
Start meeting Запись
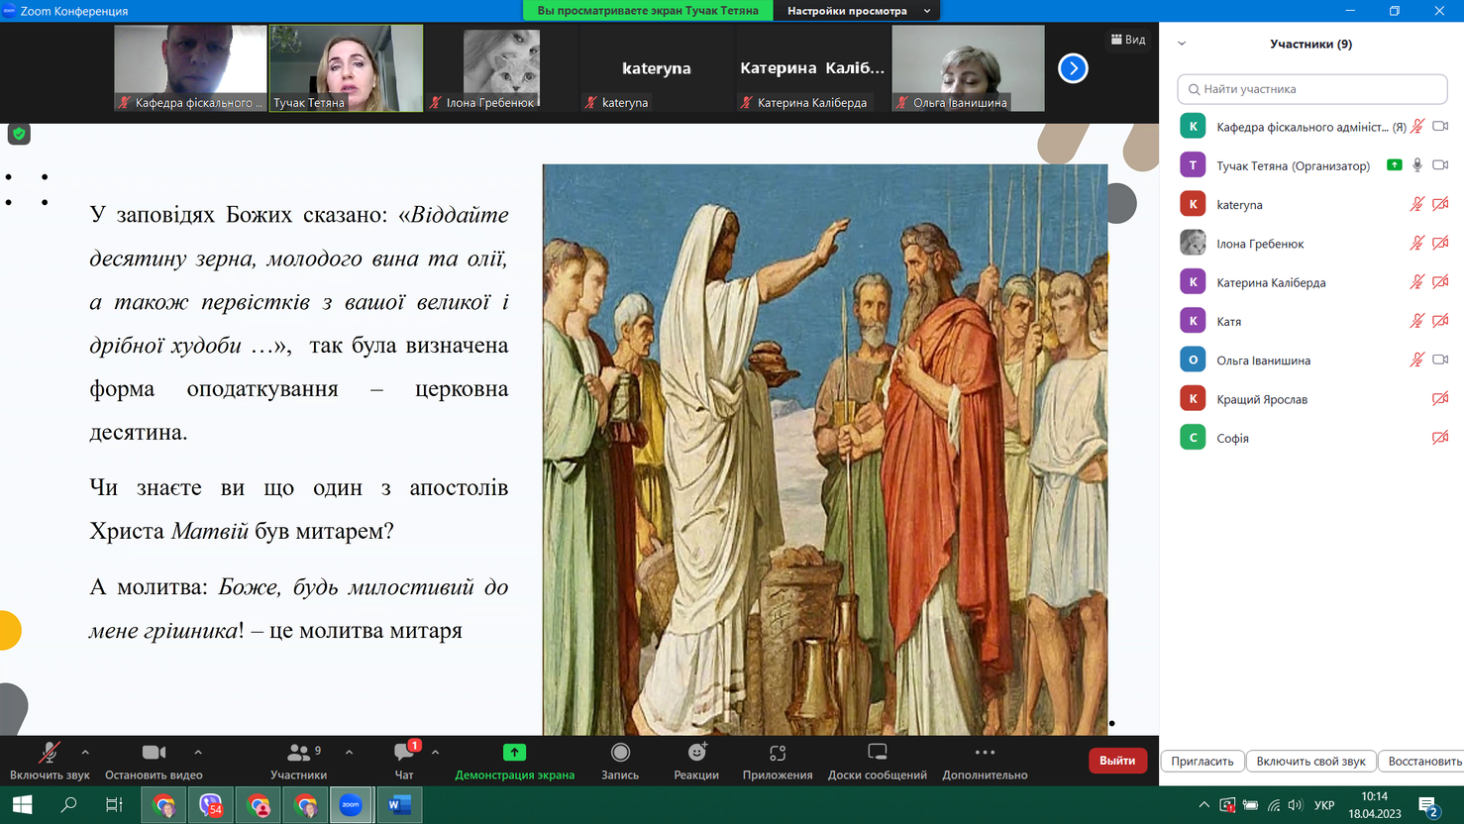tap(620, 761)
